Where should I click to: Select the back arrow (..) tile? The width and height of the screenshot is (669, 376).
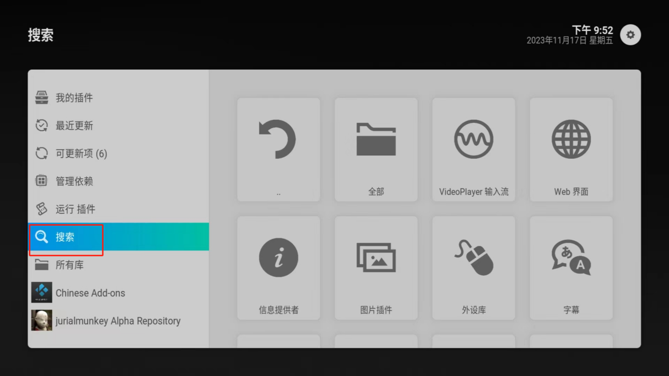point(278,149)
